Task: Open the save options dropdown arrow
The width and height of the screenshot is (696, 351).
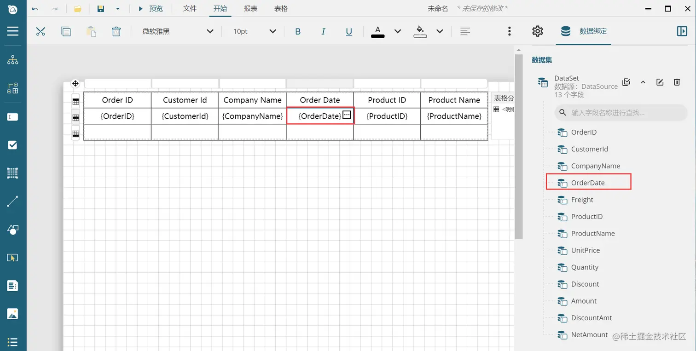Action: [118, 9]
